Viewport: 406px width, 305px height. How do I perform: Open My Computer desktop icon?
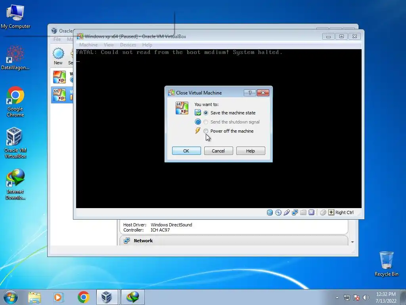[x=15, y=17]
